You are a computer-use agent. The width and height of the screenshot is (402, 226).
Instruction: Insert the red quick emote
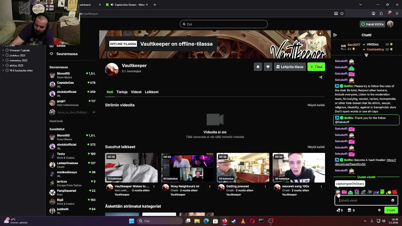tap(395, 192)
